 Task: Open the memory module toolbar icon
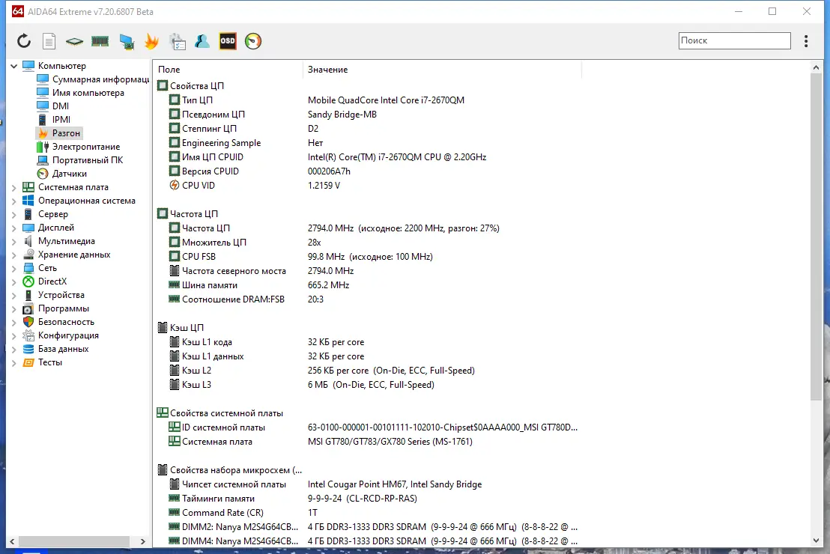[x=100, y=40]
